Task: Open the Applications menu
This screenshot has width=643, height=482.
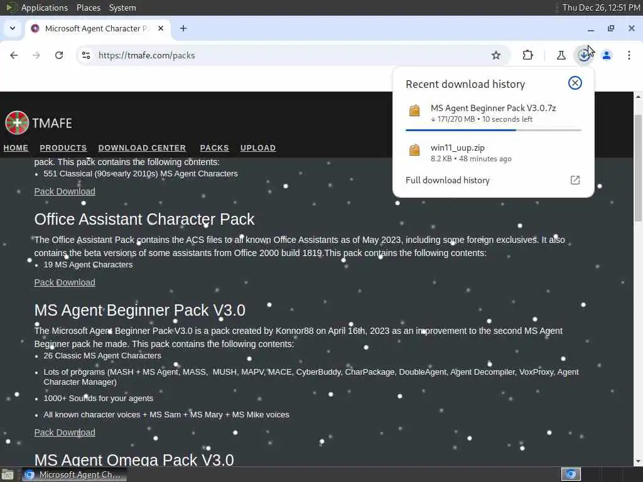Action: (x=45, y=8)
